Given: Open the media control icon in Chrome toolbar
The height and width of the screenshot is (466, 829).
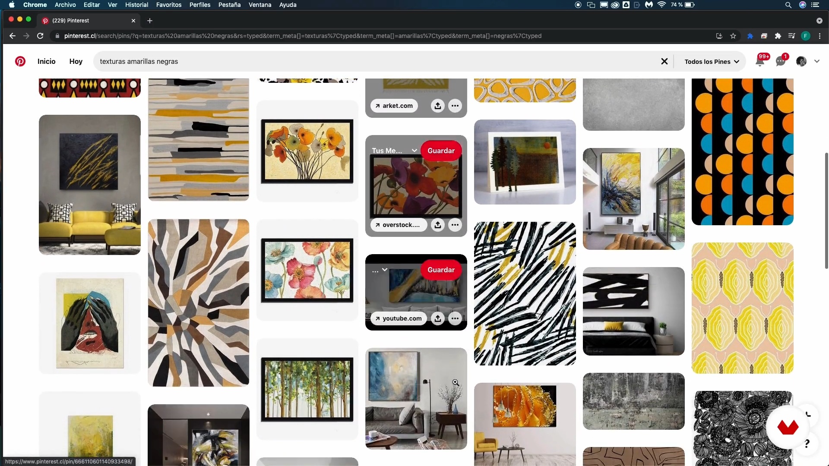Looking at the screenshot, I should [x=792, y=36].
